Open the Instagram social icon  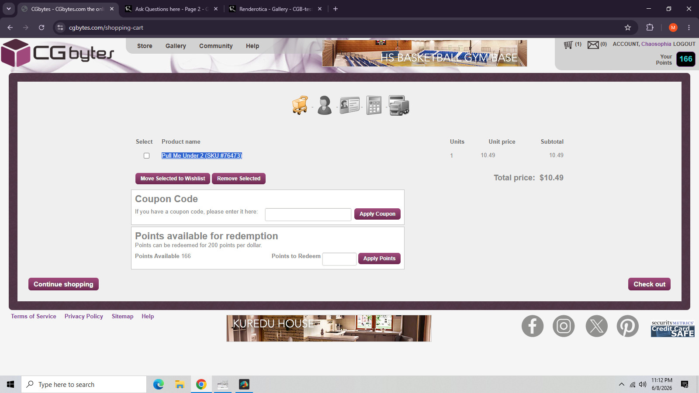564,326
